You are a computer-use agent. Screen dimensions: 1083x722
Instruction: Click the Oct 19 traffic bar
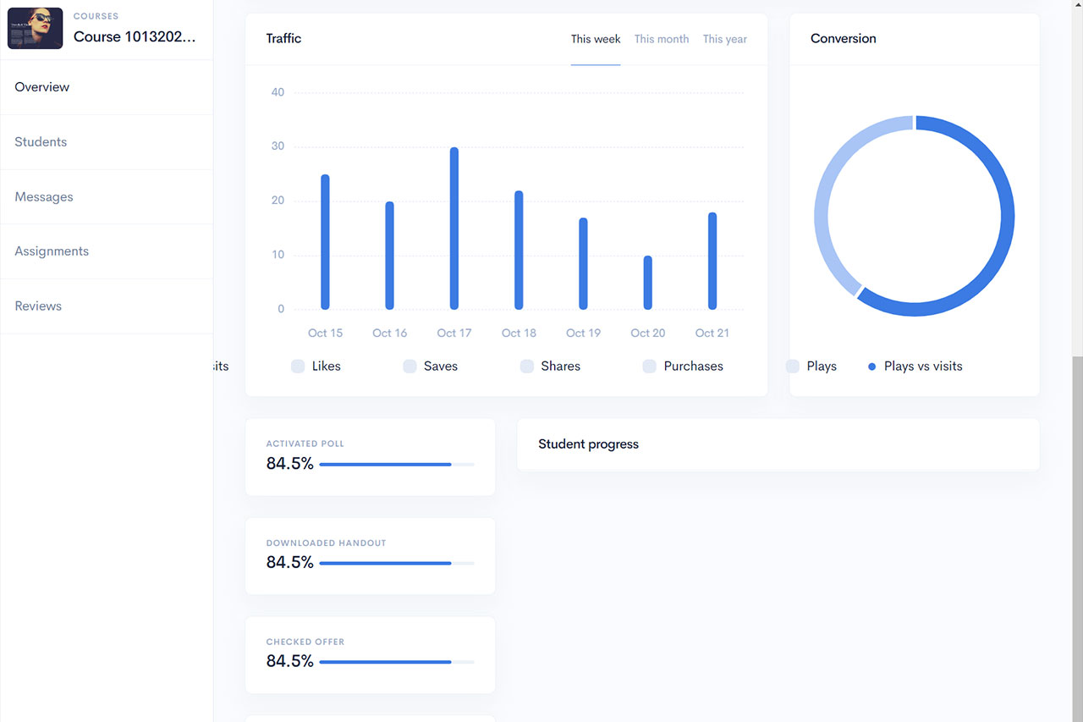(x=583, y=264)
